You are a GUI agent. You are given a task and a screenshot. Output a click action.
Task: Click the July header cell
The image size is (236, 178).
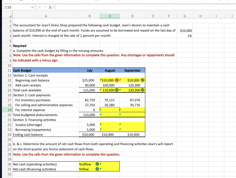pos(89,70)
